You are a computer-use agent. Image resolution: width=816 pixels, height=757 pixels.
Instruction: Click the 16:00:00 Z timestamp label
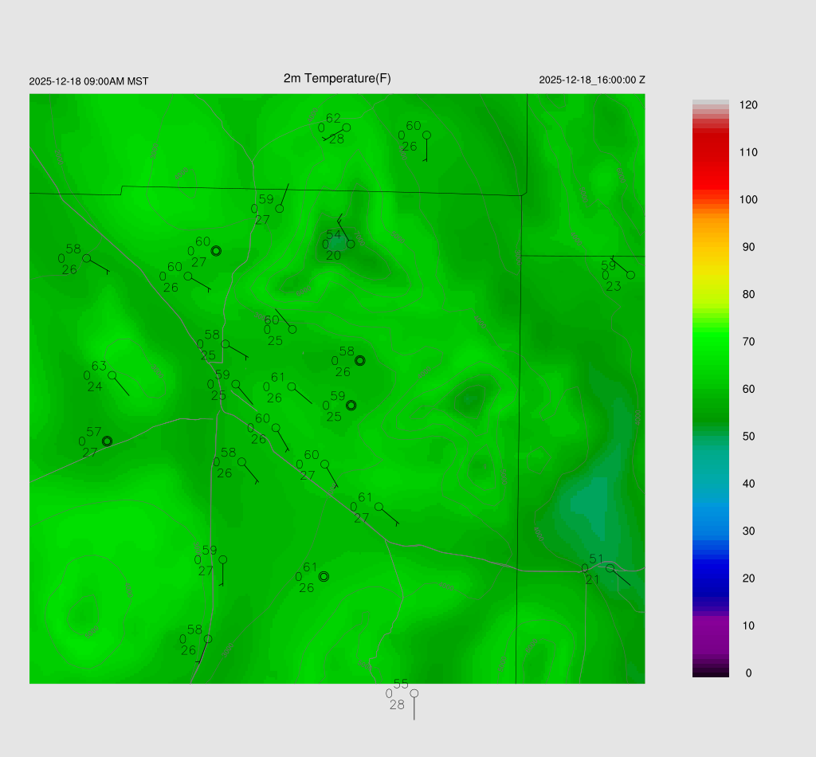[592, 80]
